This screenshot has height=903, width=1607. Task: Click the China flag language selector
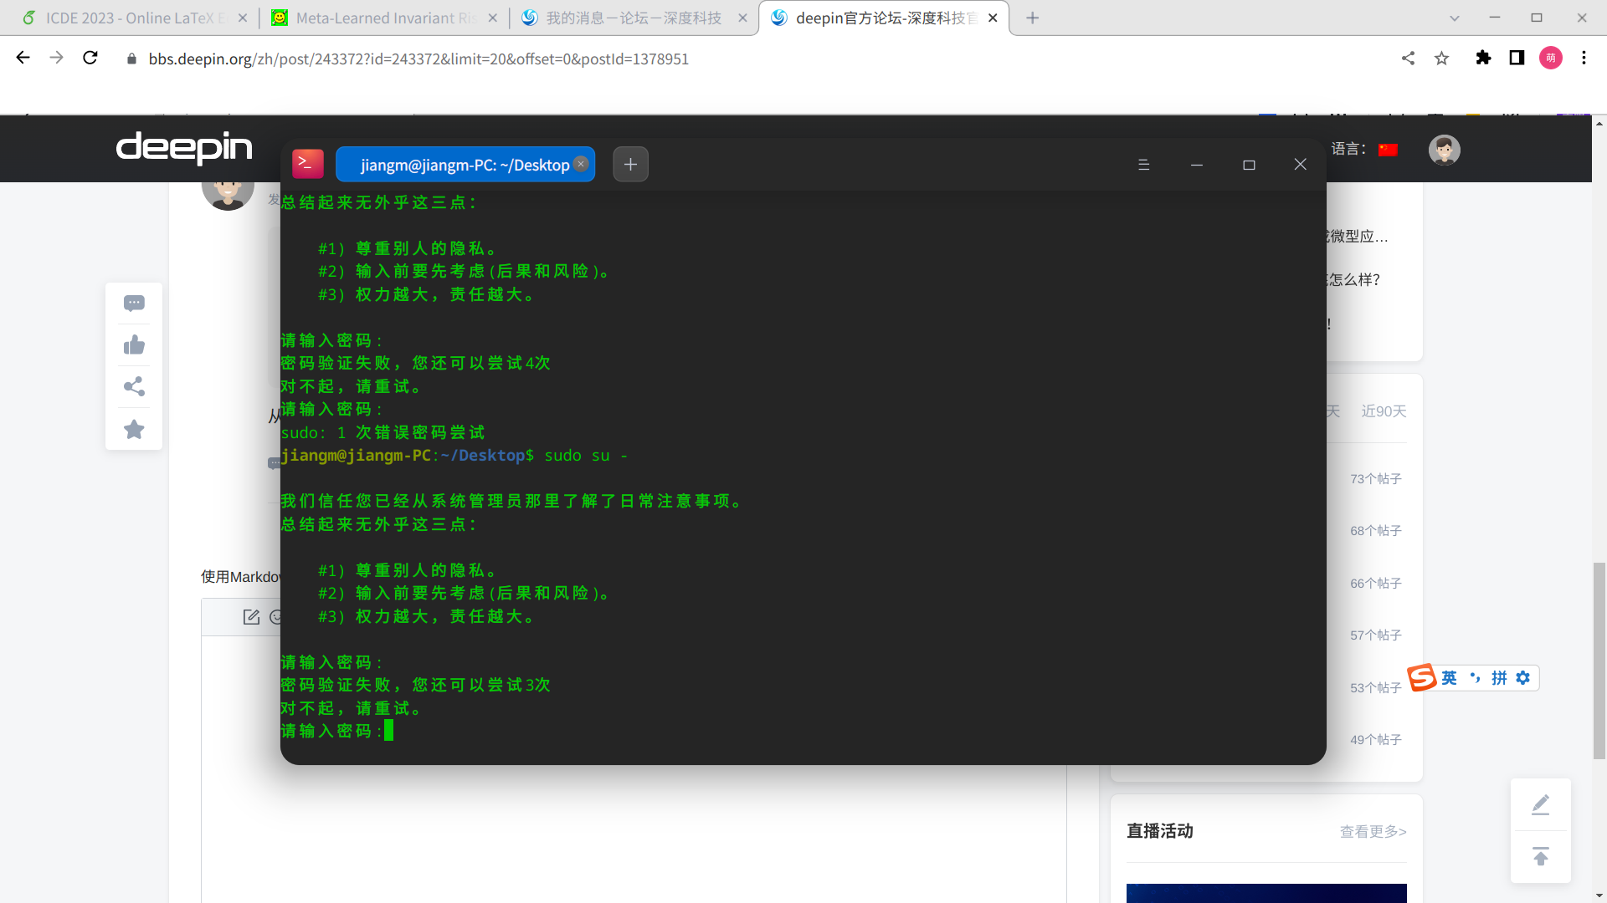(x=1388, y=150)
